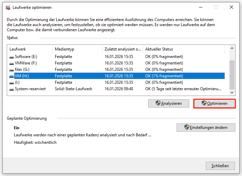This screenshot has width=242, height=176.
Task: Click the Aktueller Status column header
Action: pyautogui.click(x=184, y=49)
